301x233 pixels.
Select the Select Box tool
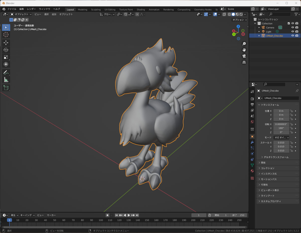(x=6, y=27)
